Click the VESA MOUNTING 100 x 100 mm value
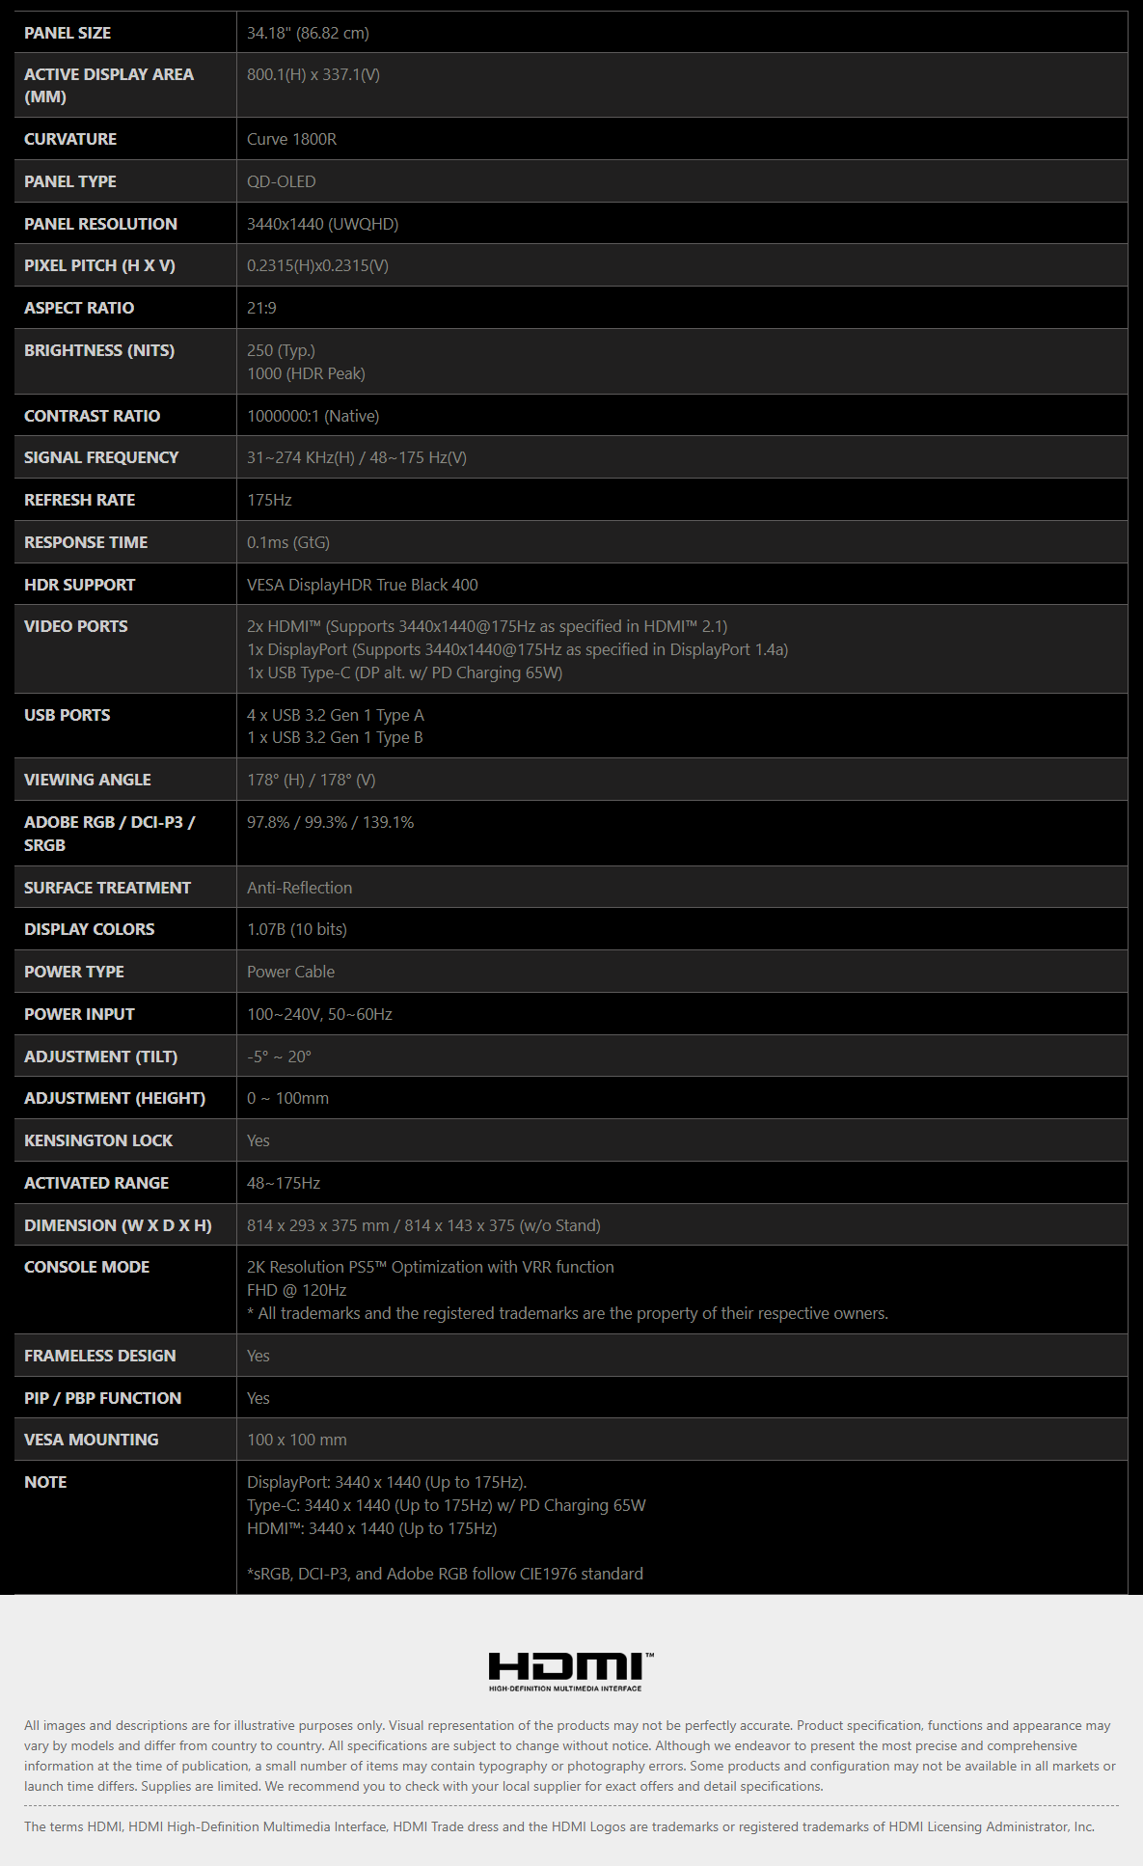 (x=296, y=1440)
